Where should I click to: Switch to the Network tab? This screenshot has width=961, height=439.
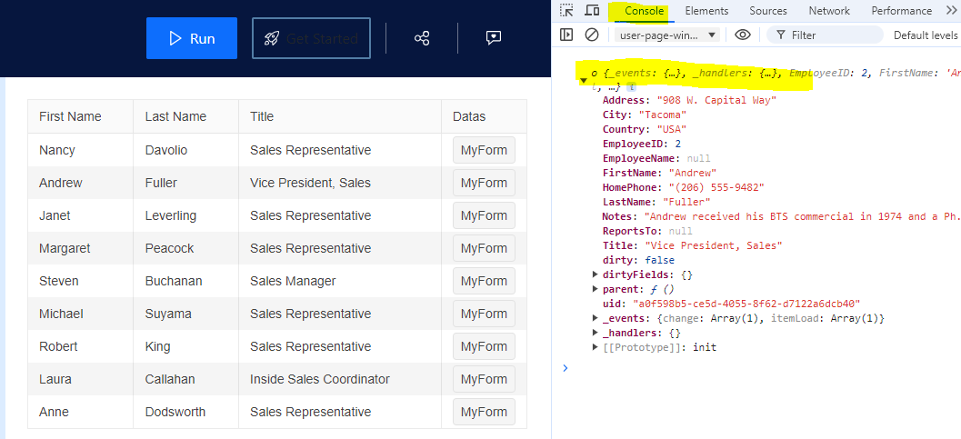coord(829,11)
